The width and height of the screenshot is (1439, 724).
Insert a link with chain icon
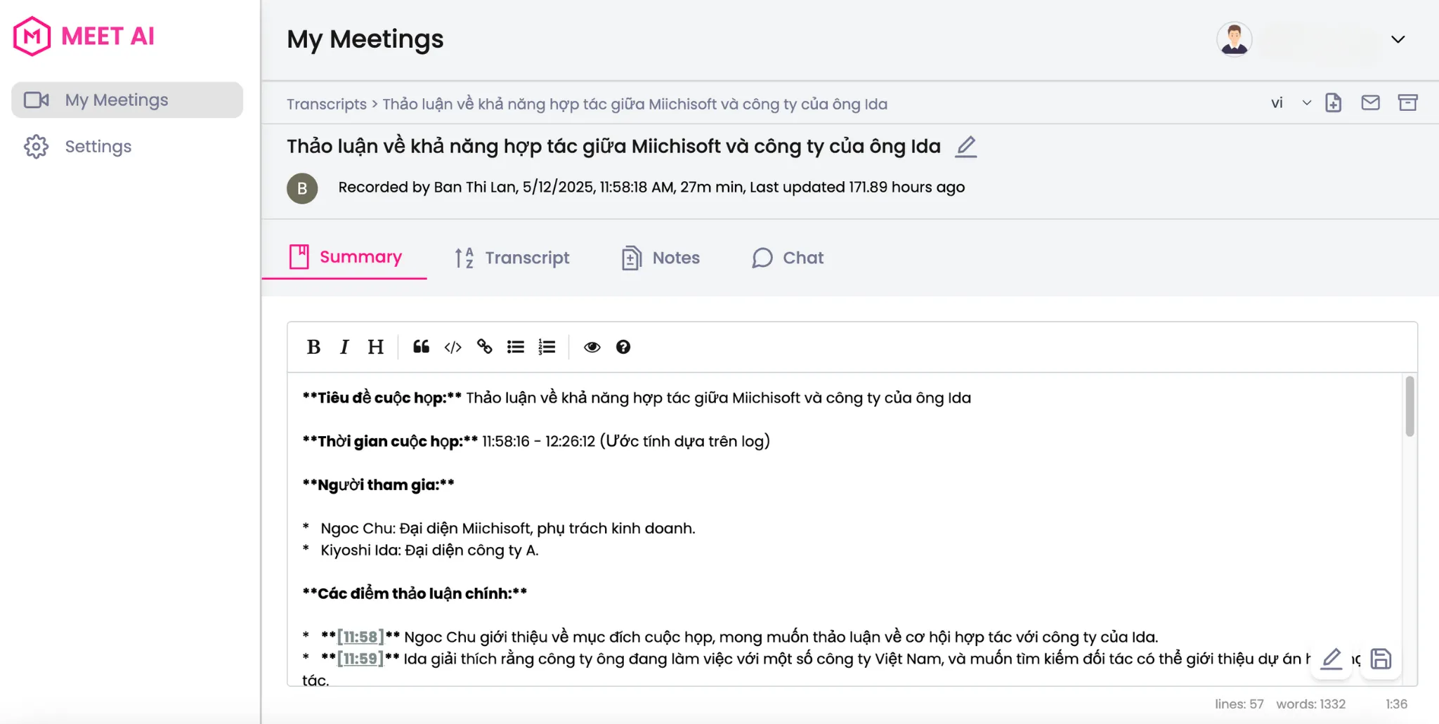pos(484,347)
